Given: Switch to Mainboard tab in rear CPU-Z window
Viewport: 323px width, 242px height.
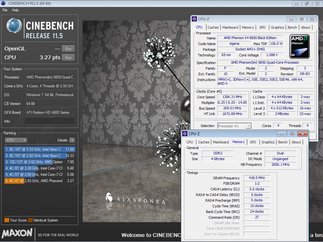Looking at the screenshot, I should tap(230, 27).
